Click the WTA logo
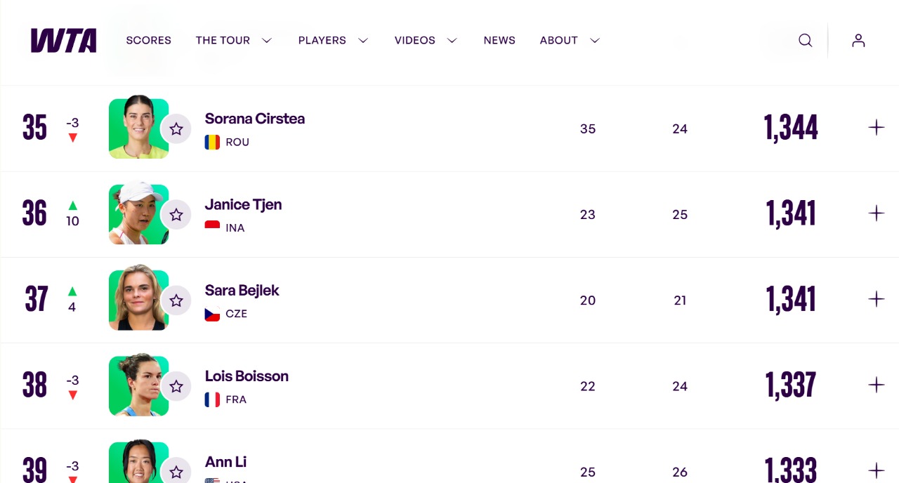 (63, 41)
